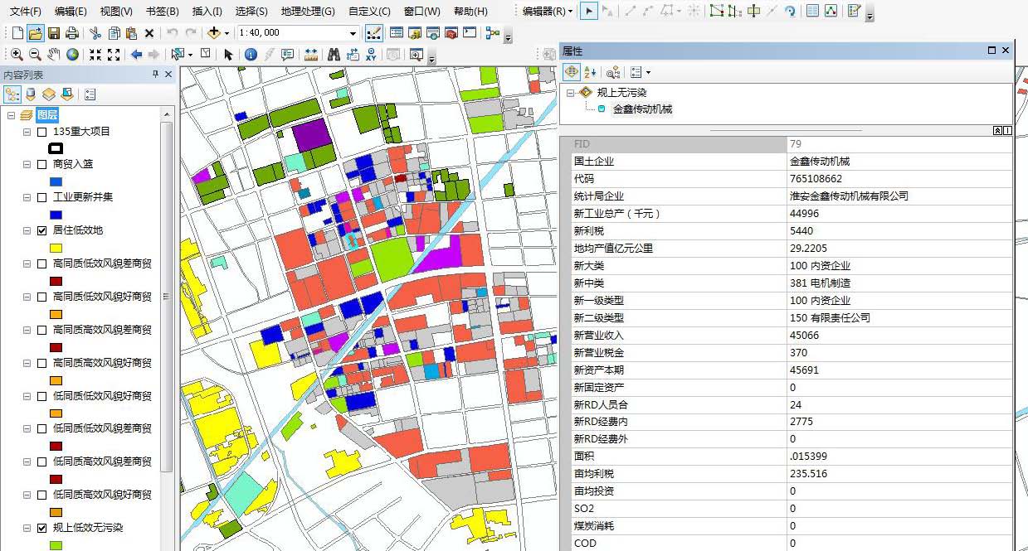The height and width of the screenshot is (551, 1028).
Task: Select the 金鑫传动机械 feature in tree
Action: (642, 109)
